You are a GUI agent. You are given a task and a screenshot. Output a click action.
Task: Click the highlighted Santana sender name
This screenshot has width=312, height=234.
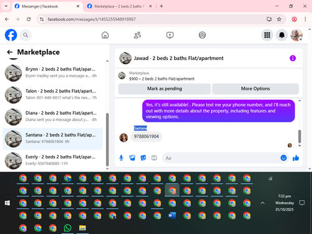pos(140,128)
